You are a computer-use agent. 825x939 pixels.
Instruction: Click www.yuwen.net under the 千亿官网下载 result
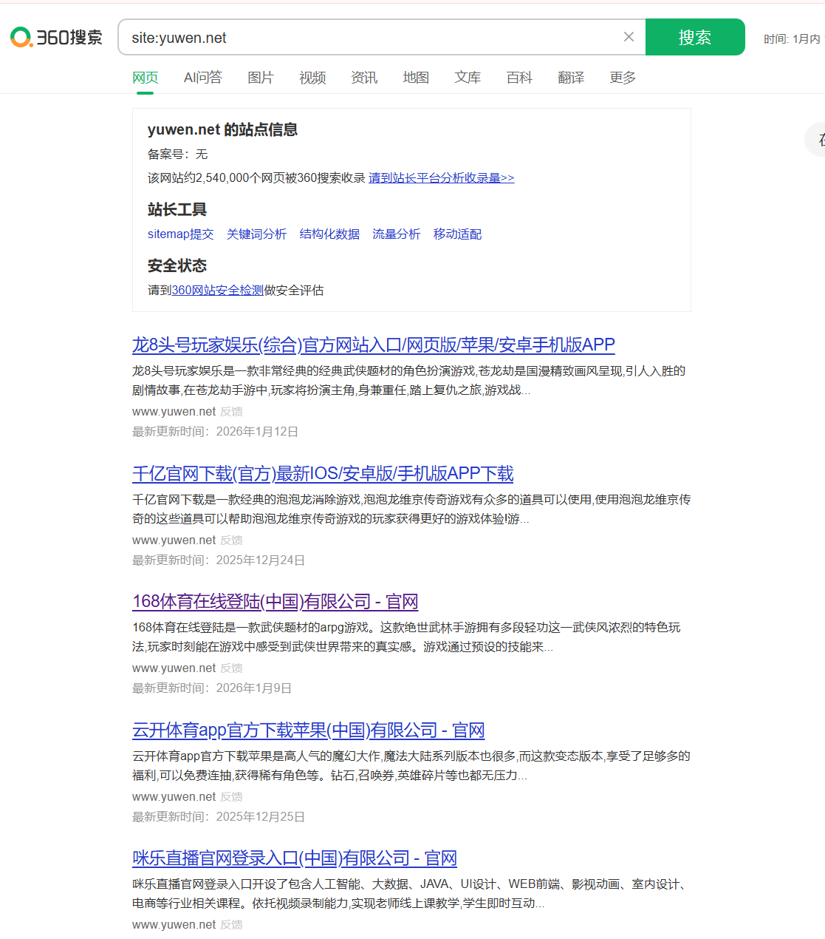click(x=174, y=540)
